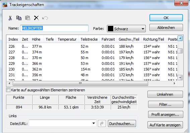Click Auf Karte anzeigen button
190x133 pixels.
pyautogui.click(x=165, y=125)
